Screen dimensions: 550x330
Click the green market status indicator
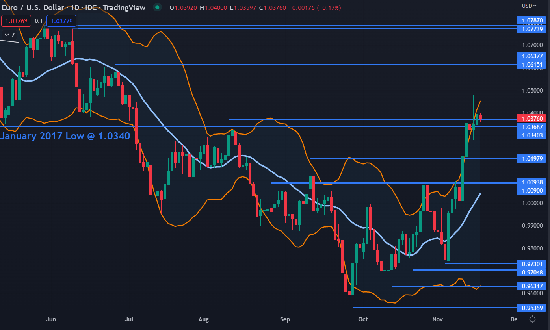point(157,7)
